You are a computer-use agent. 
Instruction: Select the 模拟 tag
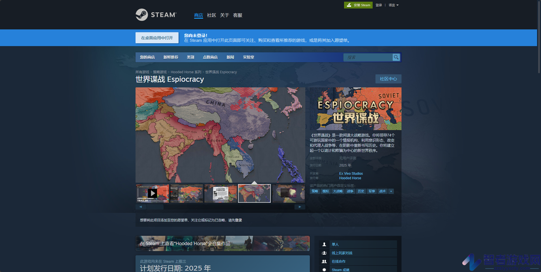click(326, 191)
